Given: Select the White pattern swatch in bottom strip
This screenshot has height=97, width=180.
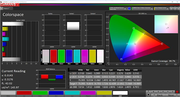Looking at the screenshot, I should pos(8,93).
